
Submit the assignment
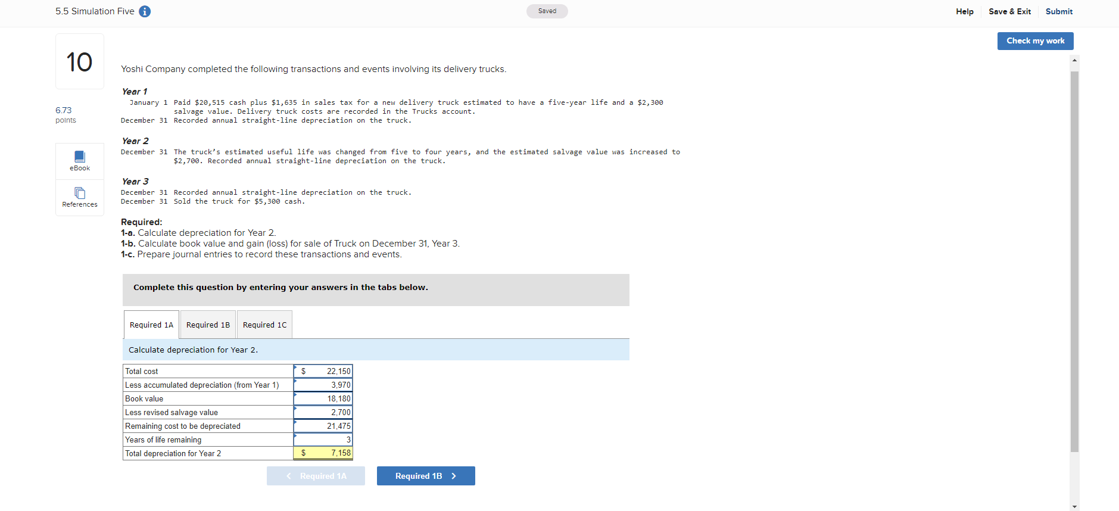[x=1059, y=11]
